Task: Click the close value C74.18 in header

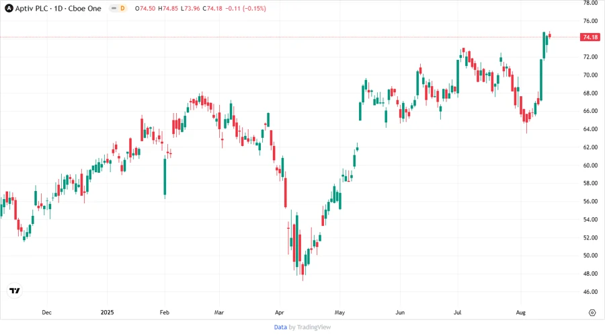Action: tap(212, 9)
